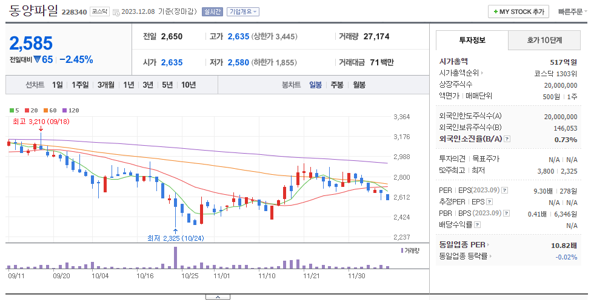Image resolution: width=591 pixels, height=300 pixels.
Task: Click the 저가 value 2,580
Action: click(239, 62)
